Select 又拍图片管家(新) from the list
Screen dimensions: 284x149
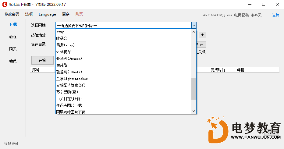[x=123, y=85]
